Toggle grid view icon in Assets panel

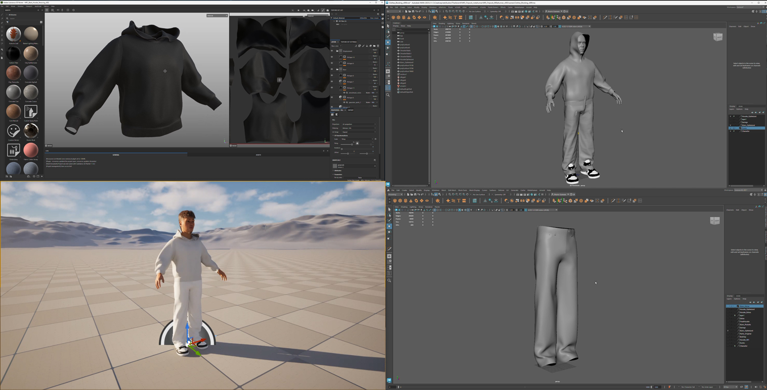click(41, 22)
